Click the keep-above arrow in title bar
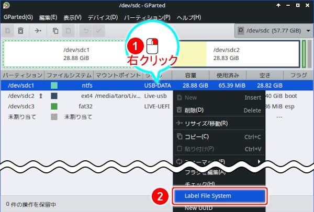Image resolution: width=314 pixels, height=212 pixels. tap(278, 5)
